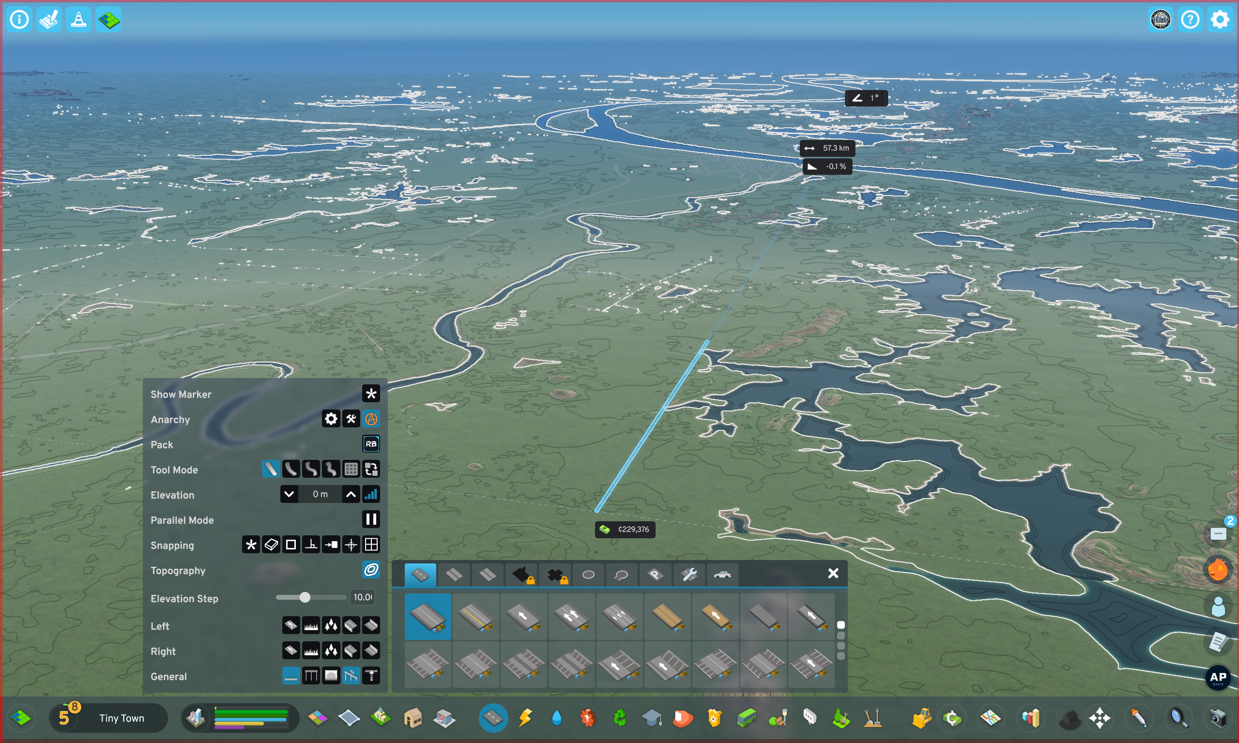Open Anarchy settings gear icon
The image size is (1239, 743).
(x=331, y=419)
